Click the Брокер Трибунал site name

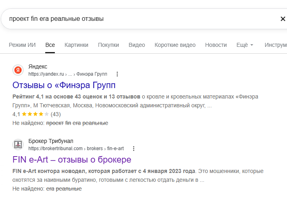click(51, 141)
